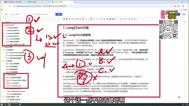Screen dimensions: 189x106
Task: Insert a task checkbox list
Action: [83, 19]
